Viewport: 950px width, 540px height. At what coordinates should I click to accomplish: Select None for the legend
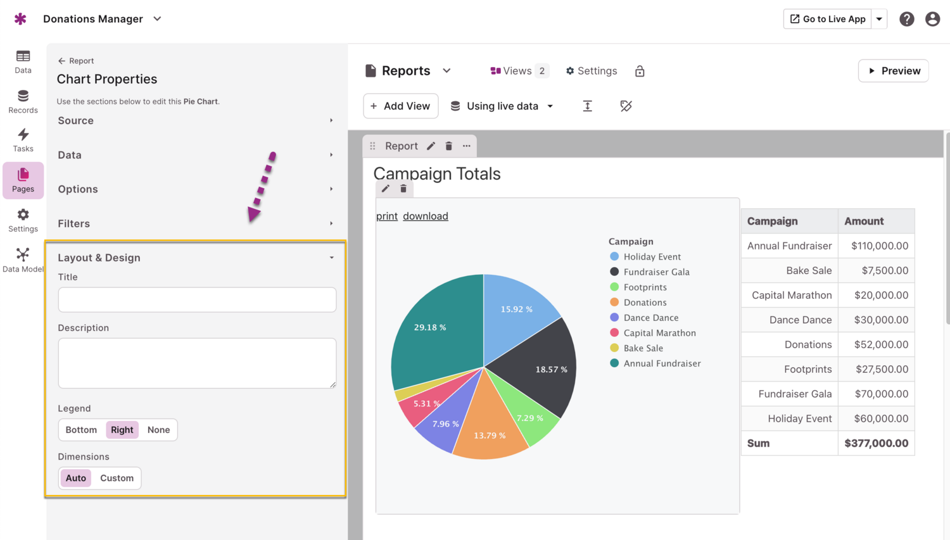(x=158, y=430)
